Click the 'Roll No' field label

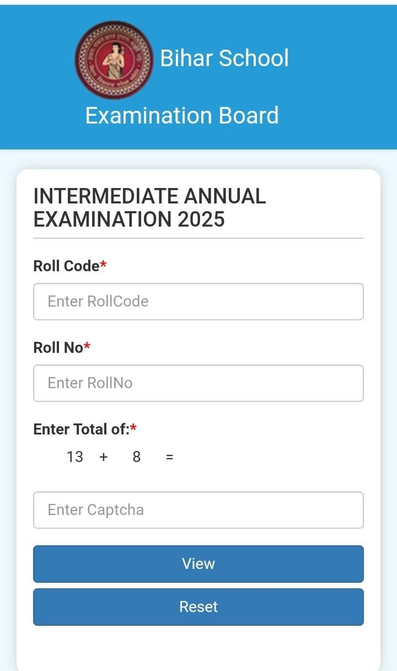pyautogui.click(x=58, y=347)
